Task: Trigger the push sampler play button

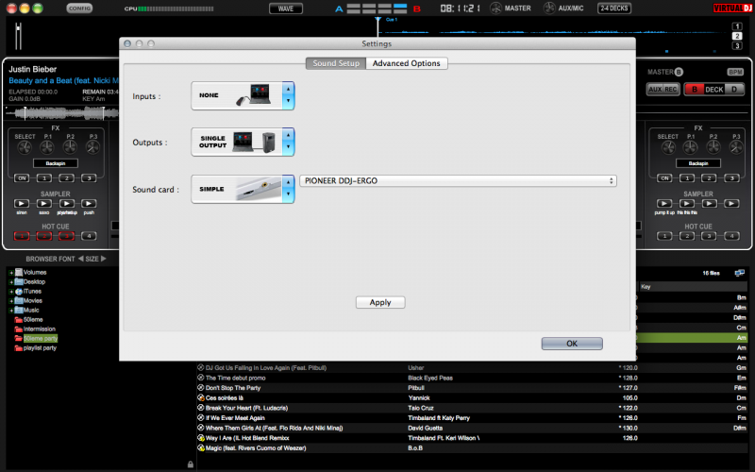Action: click(x=90, y=203)
